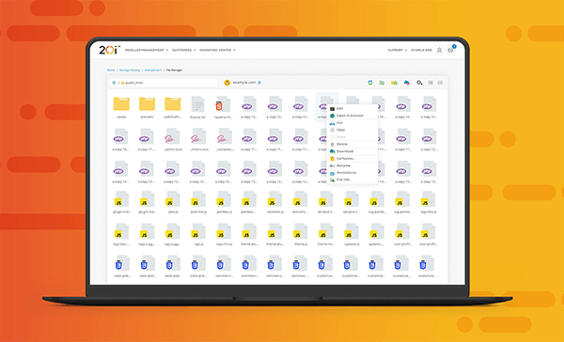This screenshot has height=342, width=564.
Task: Click the public_html path field
Action: click(x=164, y=83)
